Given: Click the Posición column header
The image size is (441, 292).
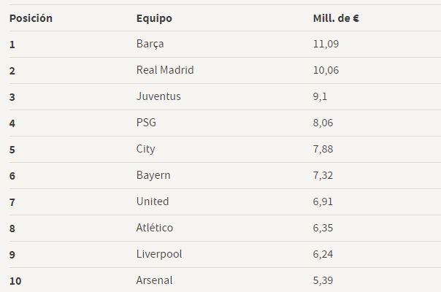Looking at the screenshot, I should tap(31, 18).
